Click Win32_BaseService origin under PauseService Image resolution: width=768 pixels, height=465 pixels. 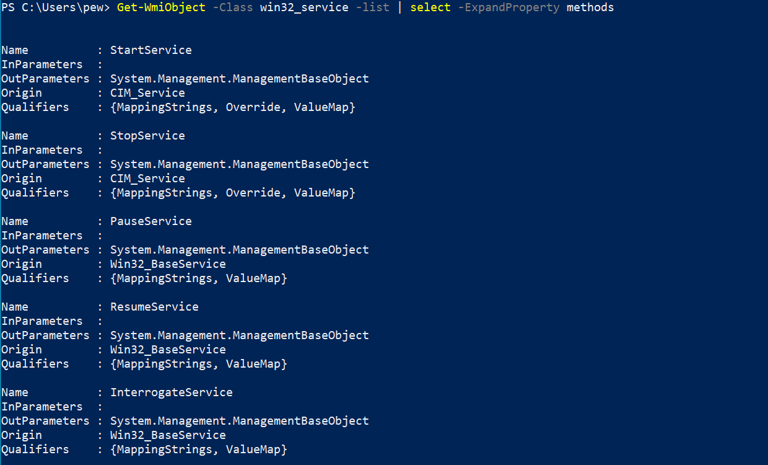(x=168, y=264)
